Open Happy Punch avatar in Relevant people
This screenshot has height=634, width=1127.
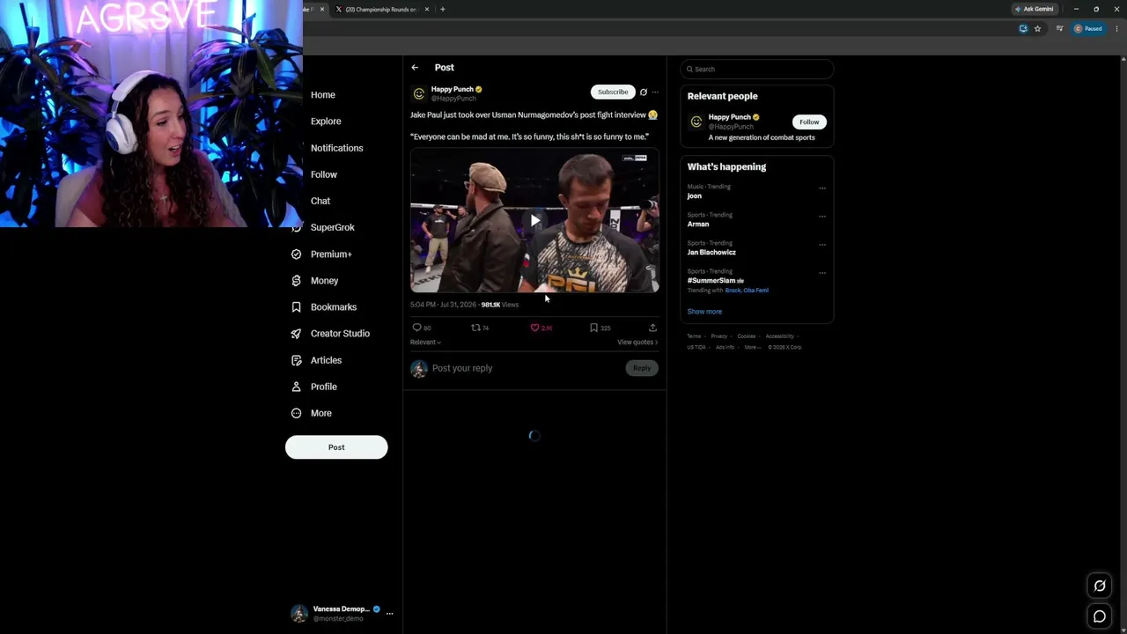pos(696,122)
